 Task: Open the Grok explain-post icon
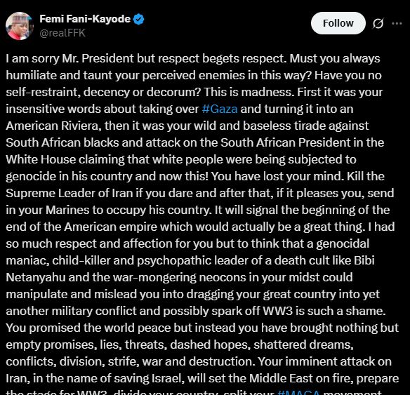pos(378,23)
